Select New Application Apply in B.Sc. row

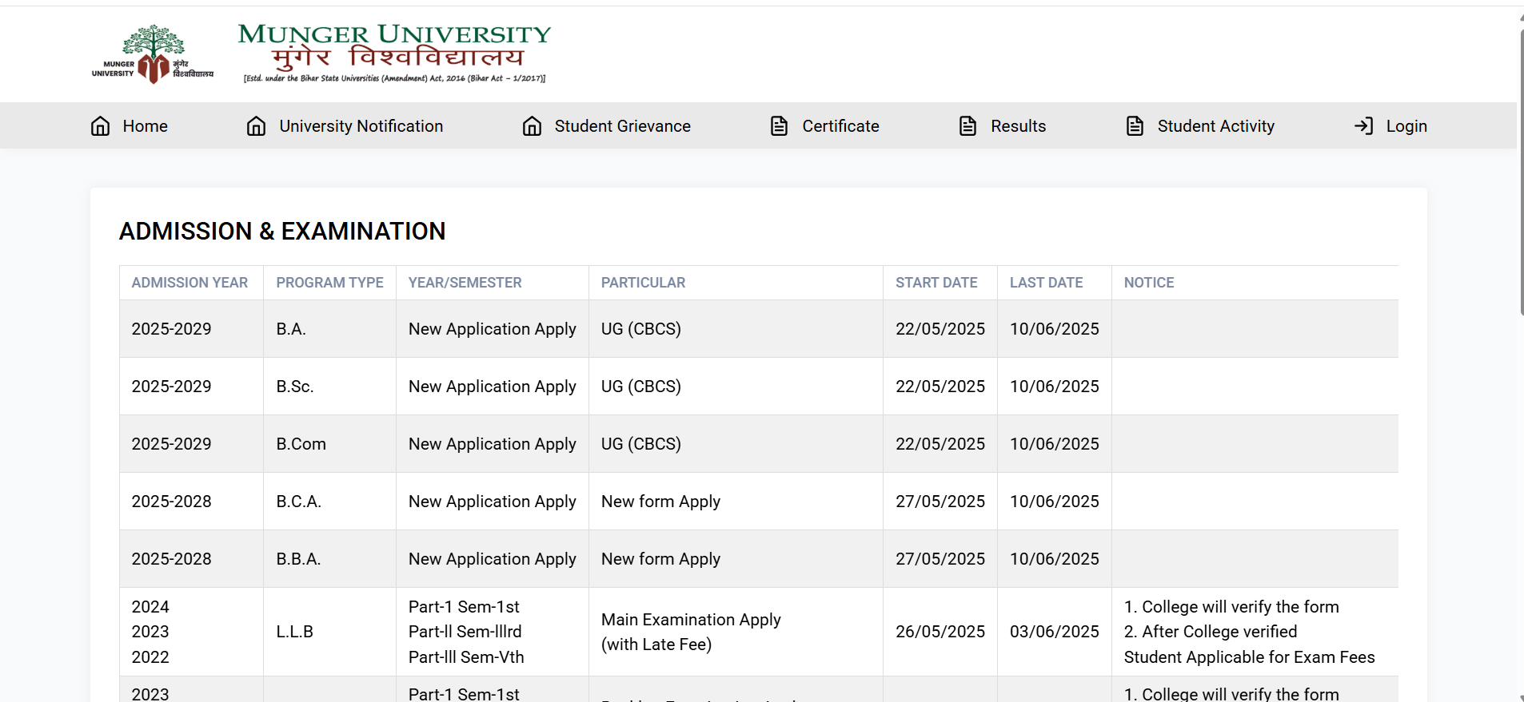493,387
